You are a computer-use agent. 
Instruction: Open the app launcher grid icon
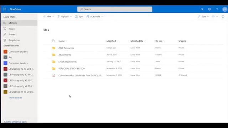[5, 9]
